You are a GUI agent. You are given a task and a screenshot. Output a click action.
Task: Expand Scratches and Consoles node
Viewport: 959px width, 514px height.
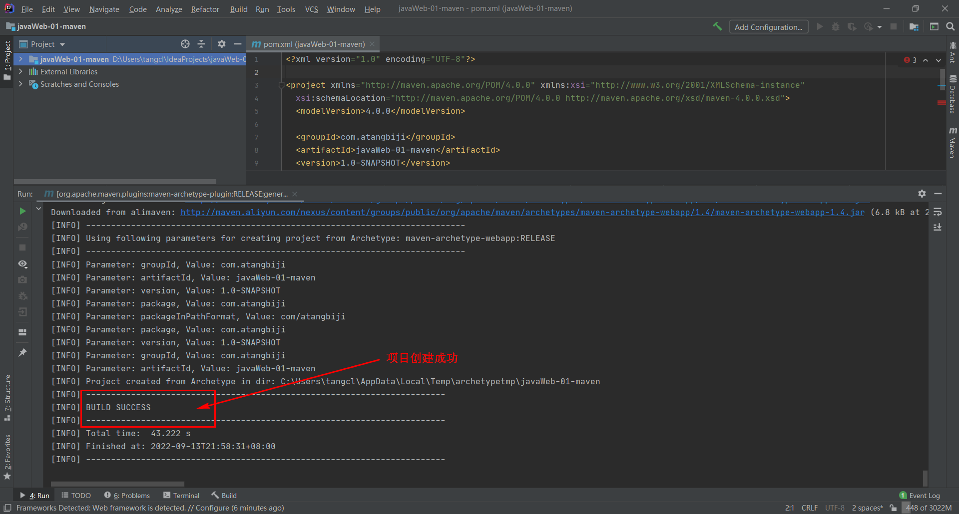pos(20,84)
